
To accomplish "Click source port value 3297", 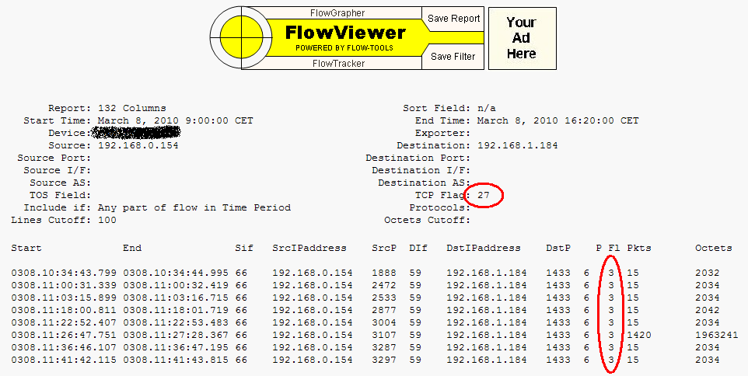I will 384,360.
